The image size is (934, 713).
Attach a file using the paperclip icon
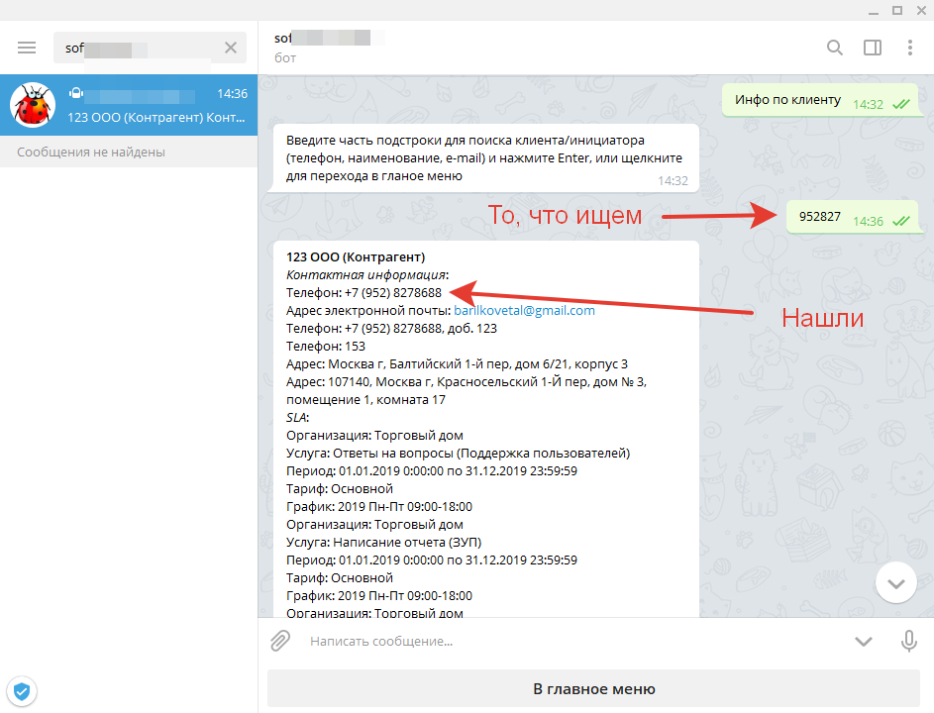(x=278, y=641)
